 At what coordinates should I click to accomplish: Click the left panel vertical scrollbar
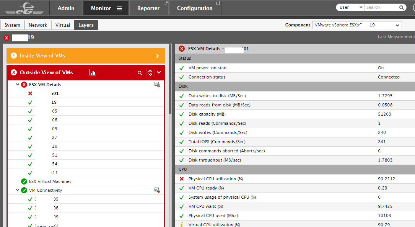click(170, 80)
